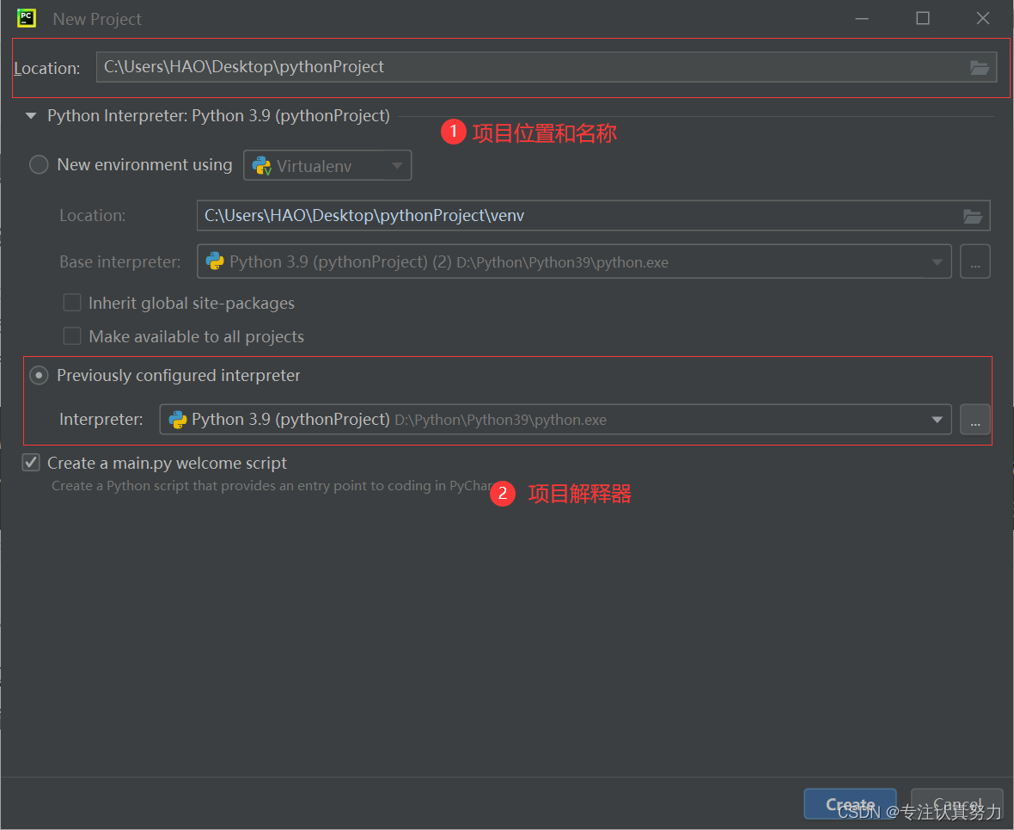The height and width of the screenshot is (830, 1014).
Task: Click the 'Interpreter:' label
Action: (x=101, y=420)
